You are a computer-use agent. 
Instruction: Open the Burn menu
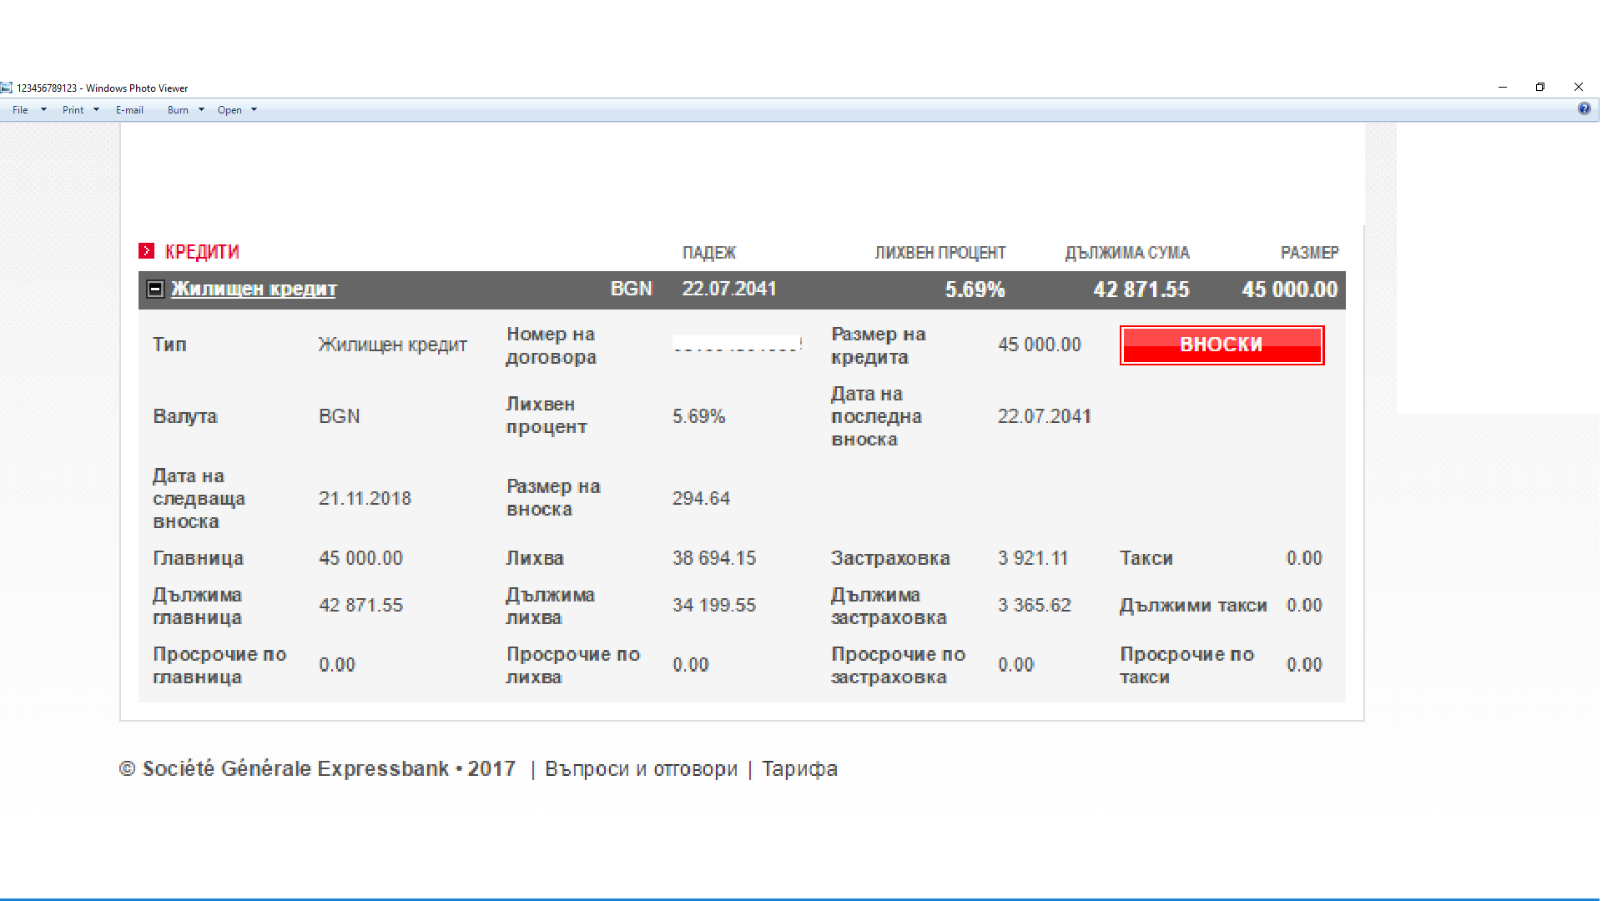pyautogui.click(x=178, y=110)
